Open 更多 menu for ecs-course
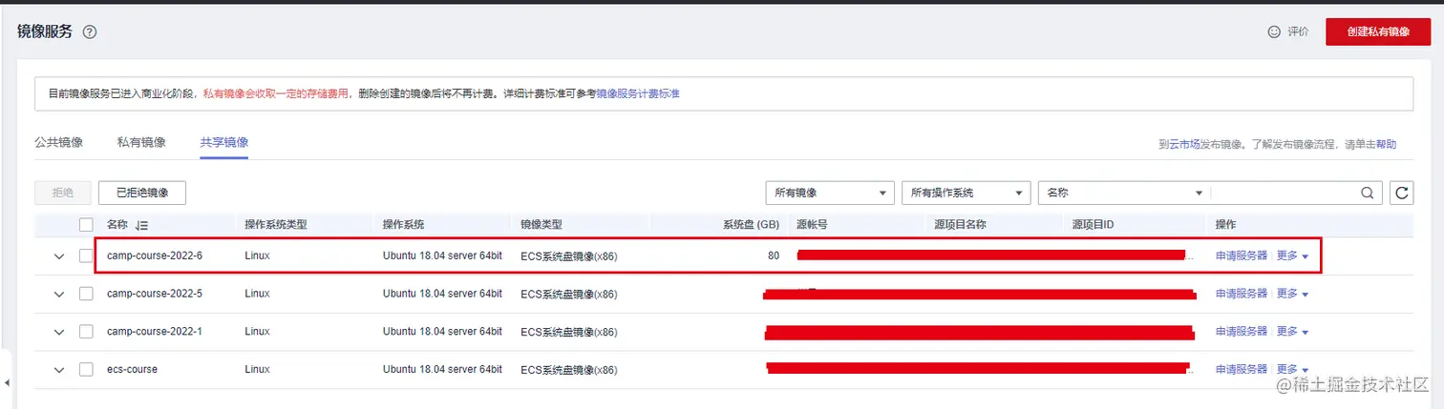This screenshot has height=409, width=1444. coord(1292,369)
